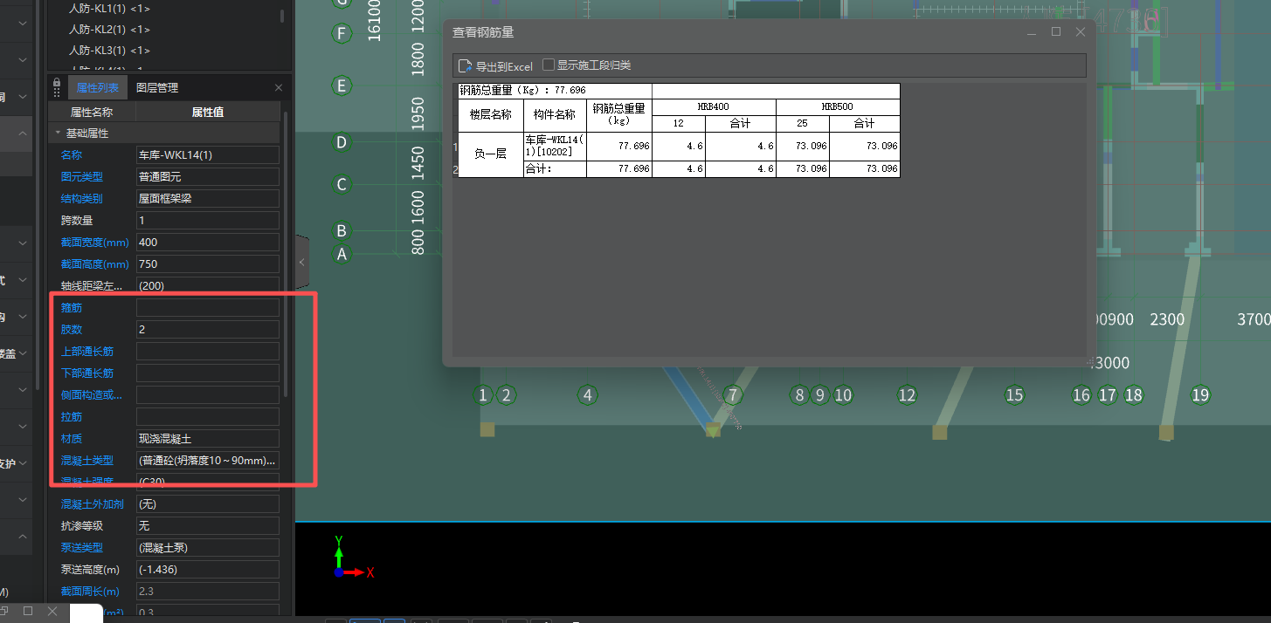Click the pin icon beside 属性列表 tab
Screen dimensions: 1271x623
point(56,86)
